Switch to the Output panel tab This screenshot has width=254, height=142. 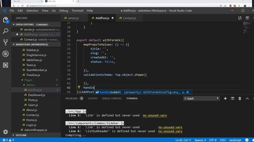pos(93,98)
